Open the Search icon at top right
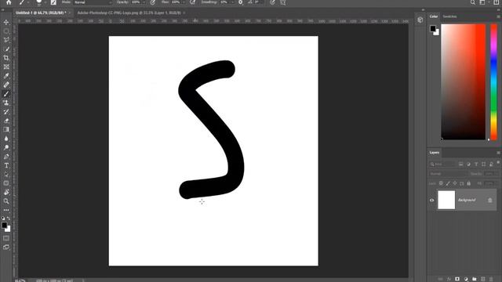Viewport: 502px width, 282px height. 473,2
